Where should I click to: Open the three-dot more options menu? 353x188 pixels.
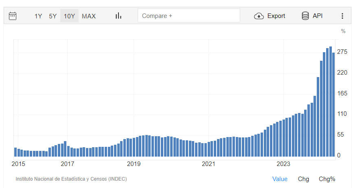342,16
